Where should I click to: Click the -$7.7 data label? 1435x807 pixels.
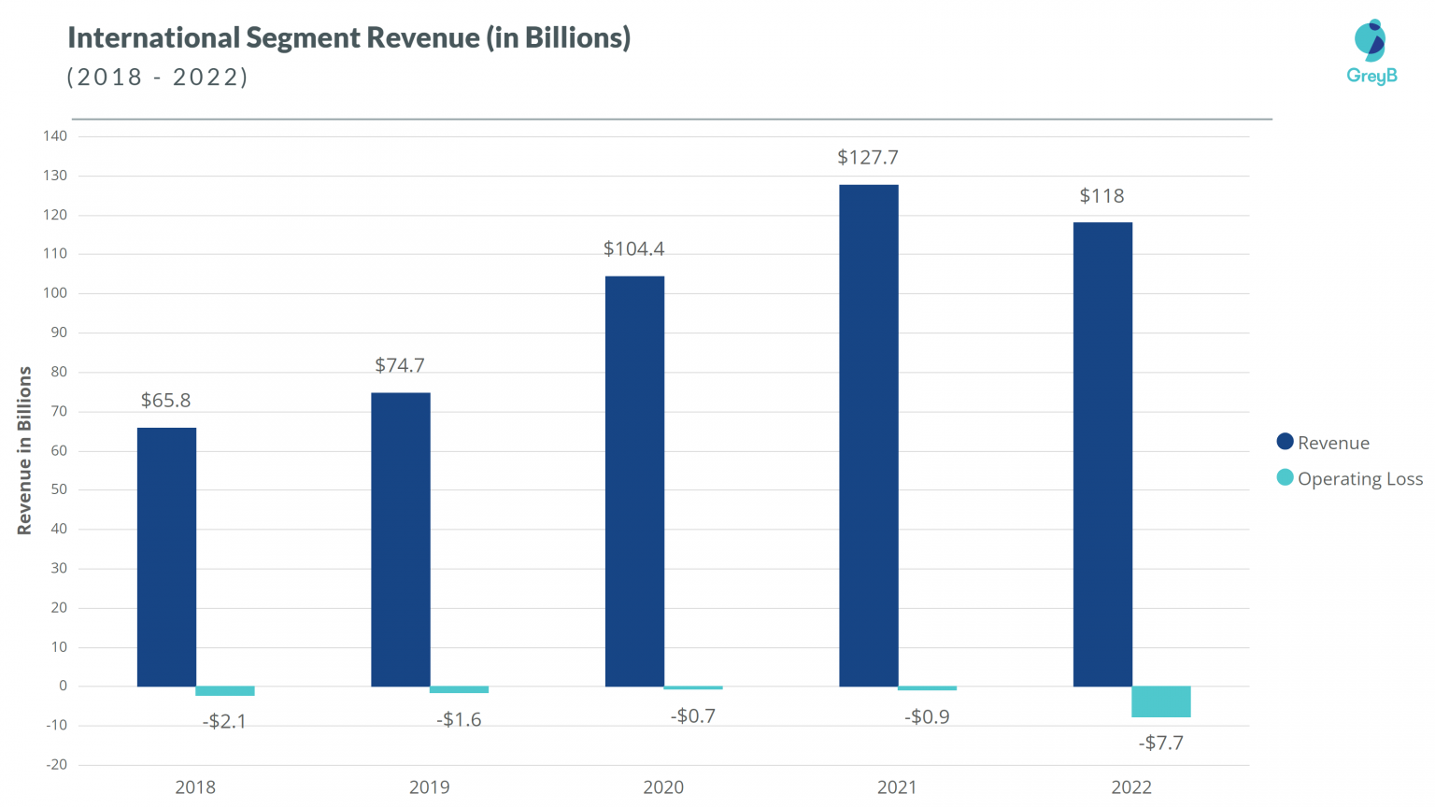click(1161, 743)
